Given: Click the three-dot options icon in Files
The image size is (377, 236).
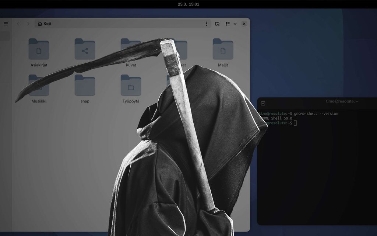Looking at the screenshot, I should click(x=206, y=24).
